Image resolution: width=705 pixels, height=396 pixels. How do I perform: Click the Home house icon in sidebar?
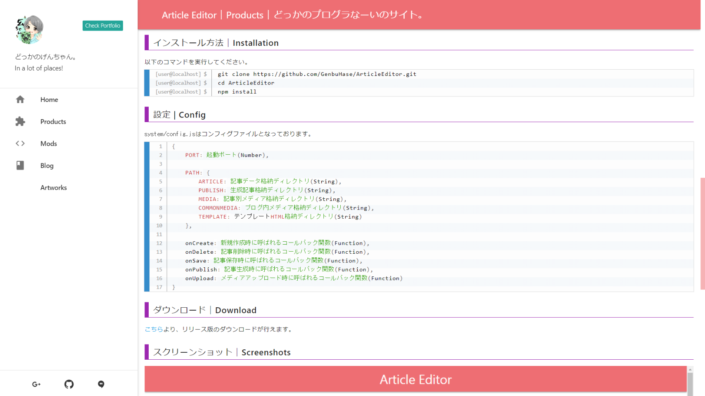(x=20, y=99)
